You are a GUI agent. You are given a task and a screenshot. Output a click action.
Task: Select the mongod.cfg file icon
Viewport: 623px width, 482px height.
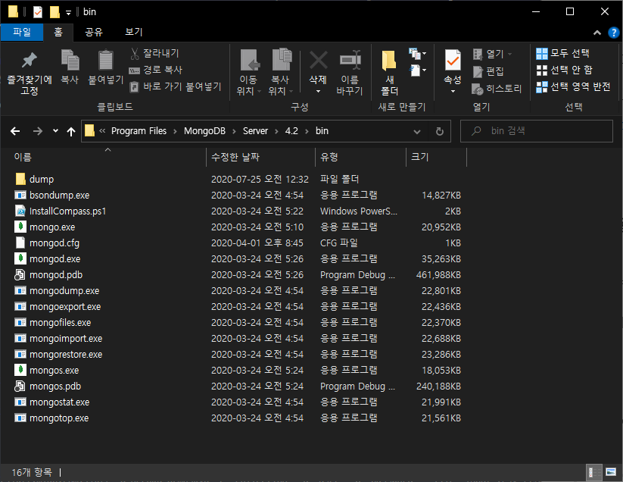(20, 243)
